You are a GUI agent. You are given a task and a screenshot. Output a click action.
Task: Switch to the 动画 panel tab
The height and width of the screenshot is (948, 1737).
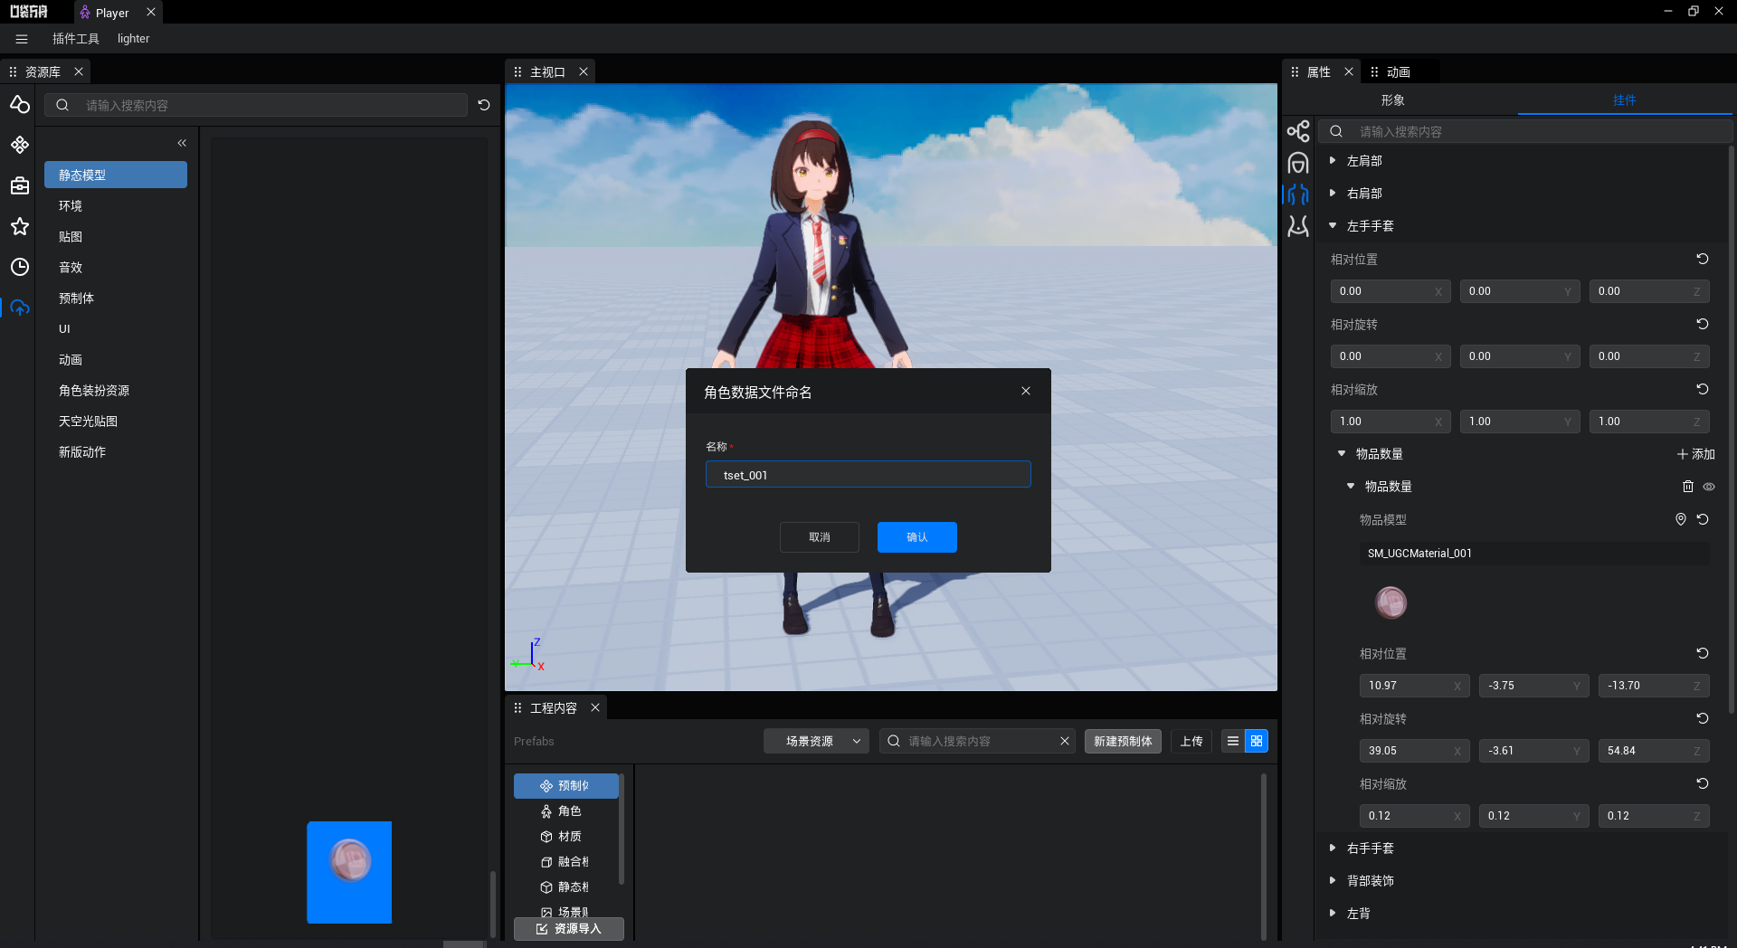(1399, 71)
